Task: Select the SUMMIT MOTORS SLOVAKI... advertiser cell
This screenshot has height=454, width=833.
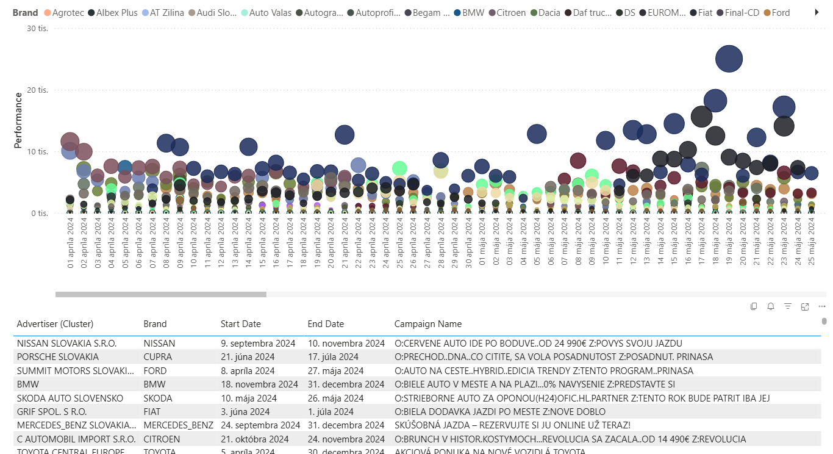Action: [76, 370]
